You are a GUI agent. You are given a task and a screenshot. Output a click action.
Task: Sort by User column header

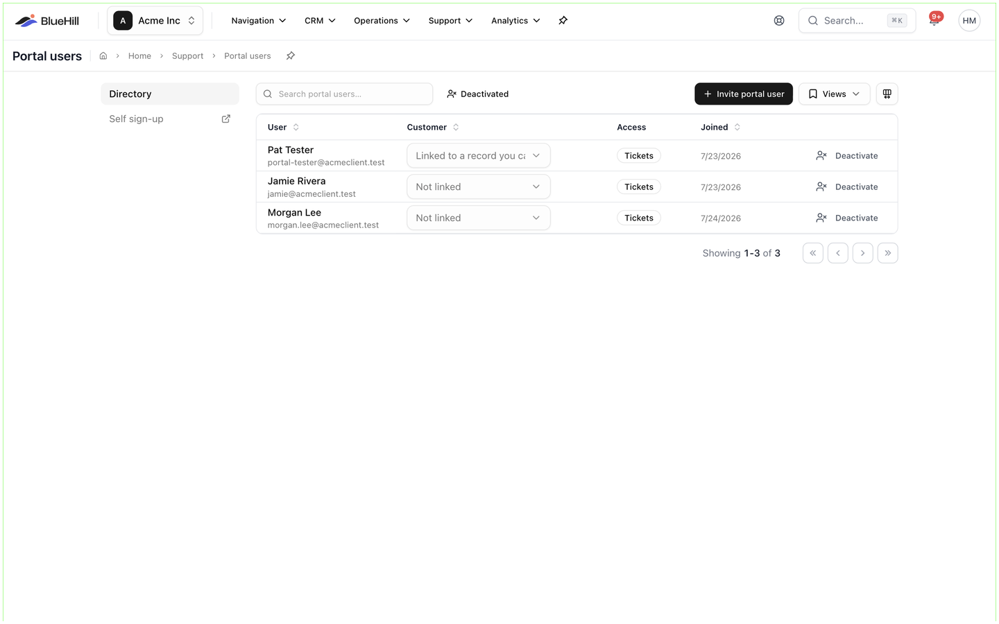pyautogui.click(x=283, y=128)
